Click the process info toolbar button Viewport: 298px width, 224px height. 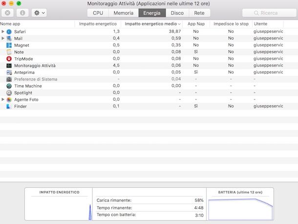22,13
